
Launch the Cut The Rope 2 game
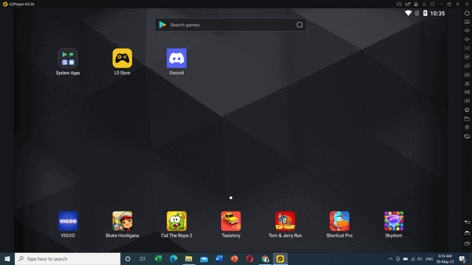pos(177,221)
